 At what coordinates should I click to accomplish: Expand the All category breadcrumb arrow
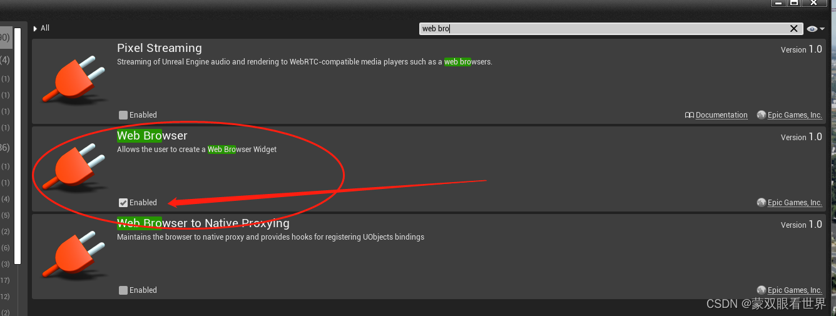click(x=36, y=29)
